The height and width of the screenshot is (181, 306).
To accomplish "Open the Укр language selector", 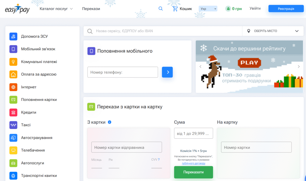I will pyautogui.click(x=208, y=8).
